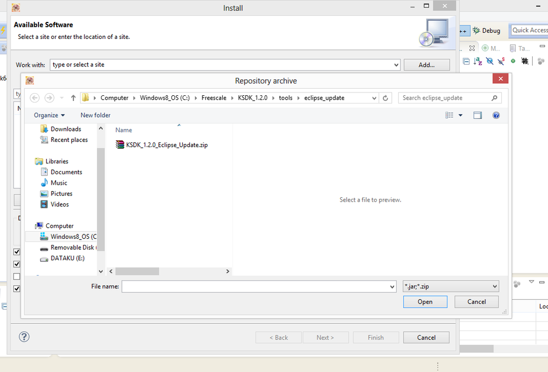Viewport: 548px width, 372px height.
Task: Open the Work with site dropdown
Action: coord(396,65)
